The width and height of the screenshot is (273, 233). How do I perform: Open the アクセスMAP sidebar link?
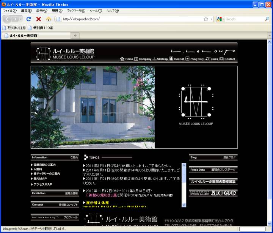pyautogui.click(x=42, y=184)
